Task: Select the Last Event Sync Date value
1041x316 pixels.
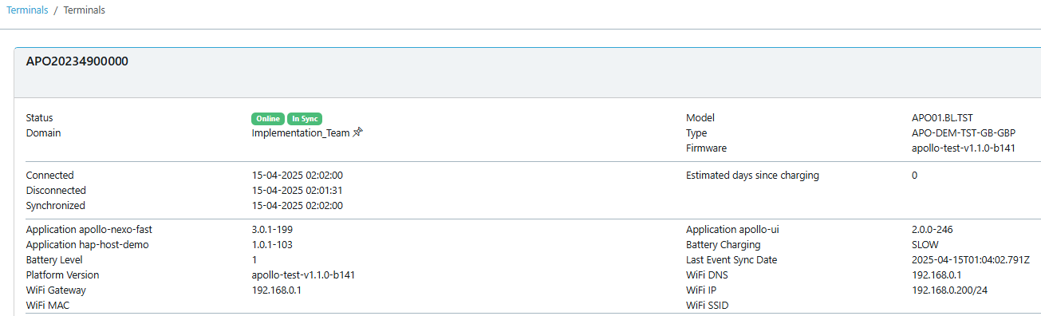Action: coord(971,260)
